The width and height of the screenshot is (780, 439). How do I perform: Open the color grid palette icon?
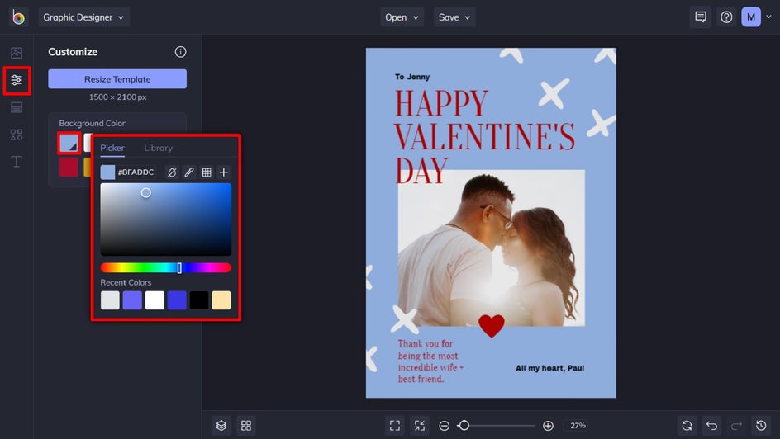click(207, 172)
